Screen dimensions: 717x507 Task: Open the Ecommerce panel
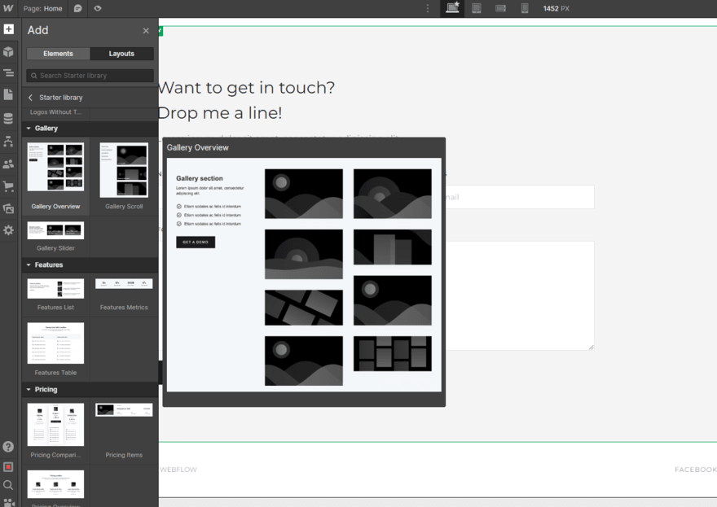click(8, 186)
